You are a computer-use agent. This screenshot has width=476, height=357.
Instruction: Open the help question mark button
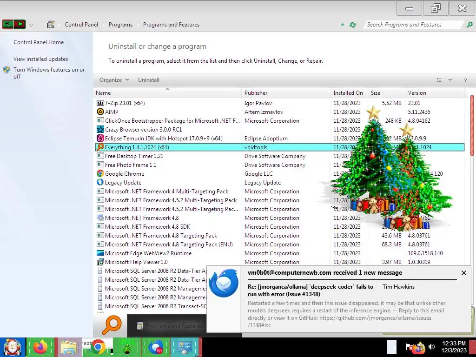465,80
